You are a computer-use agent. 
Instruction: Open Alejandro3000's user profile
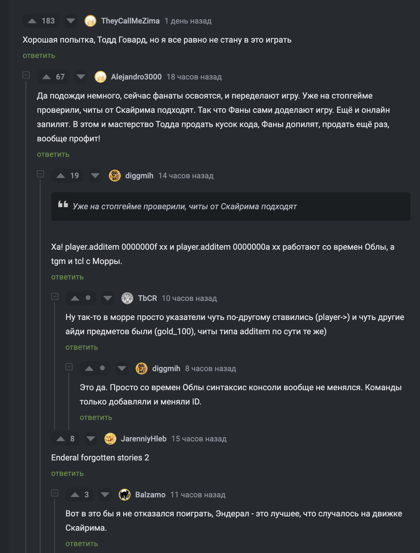click(136, 77)
